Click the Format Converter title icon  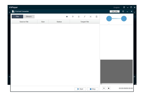[x=13, y=11]
